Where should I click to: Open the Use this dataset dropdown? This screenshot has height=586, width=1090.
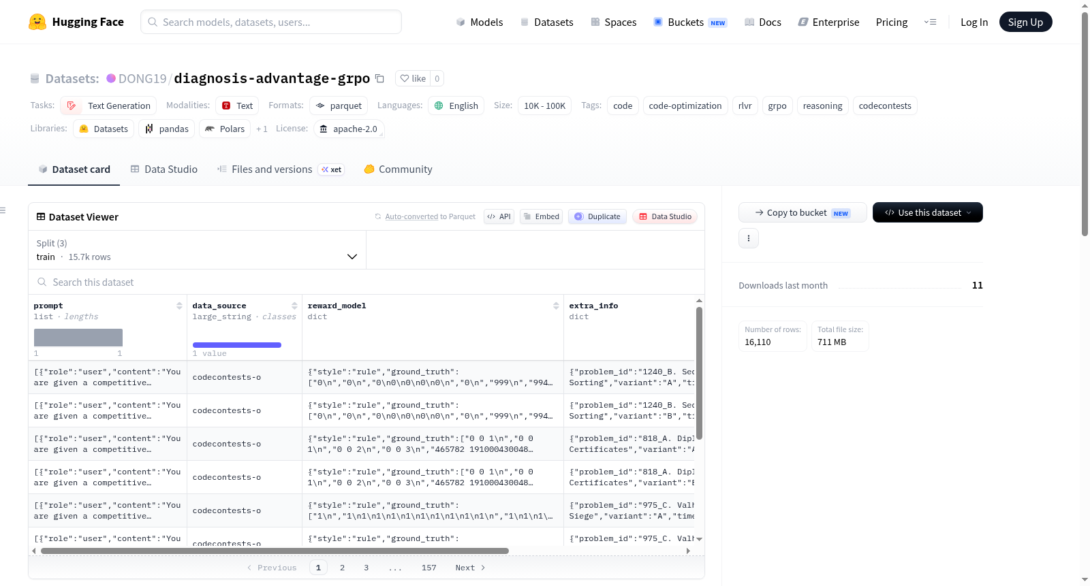click(x=928, y=212)
